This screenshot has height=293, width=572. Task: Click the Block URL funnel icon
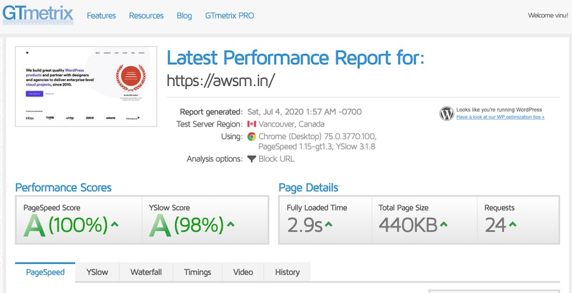tap(252, 159)
